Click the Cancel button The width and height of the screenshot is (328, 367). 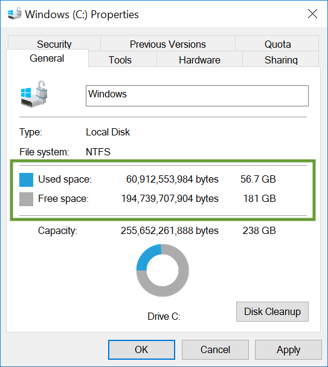pos(215,349)
